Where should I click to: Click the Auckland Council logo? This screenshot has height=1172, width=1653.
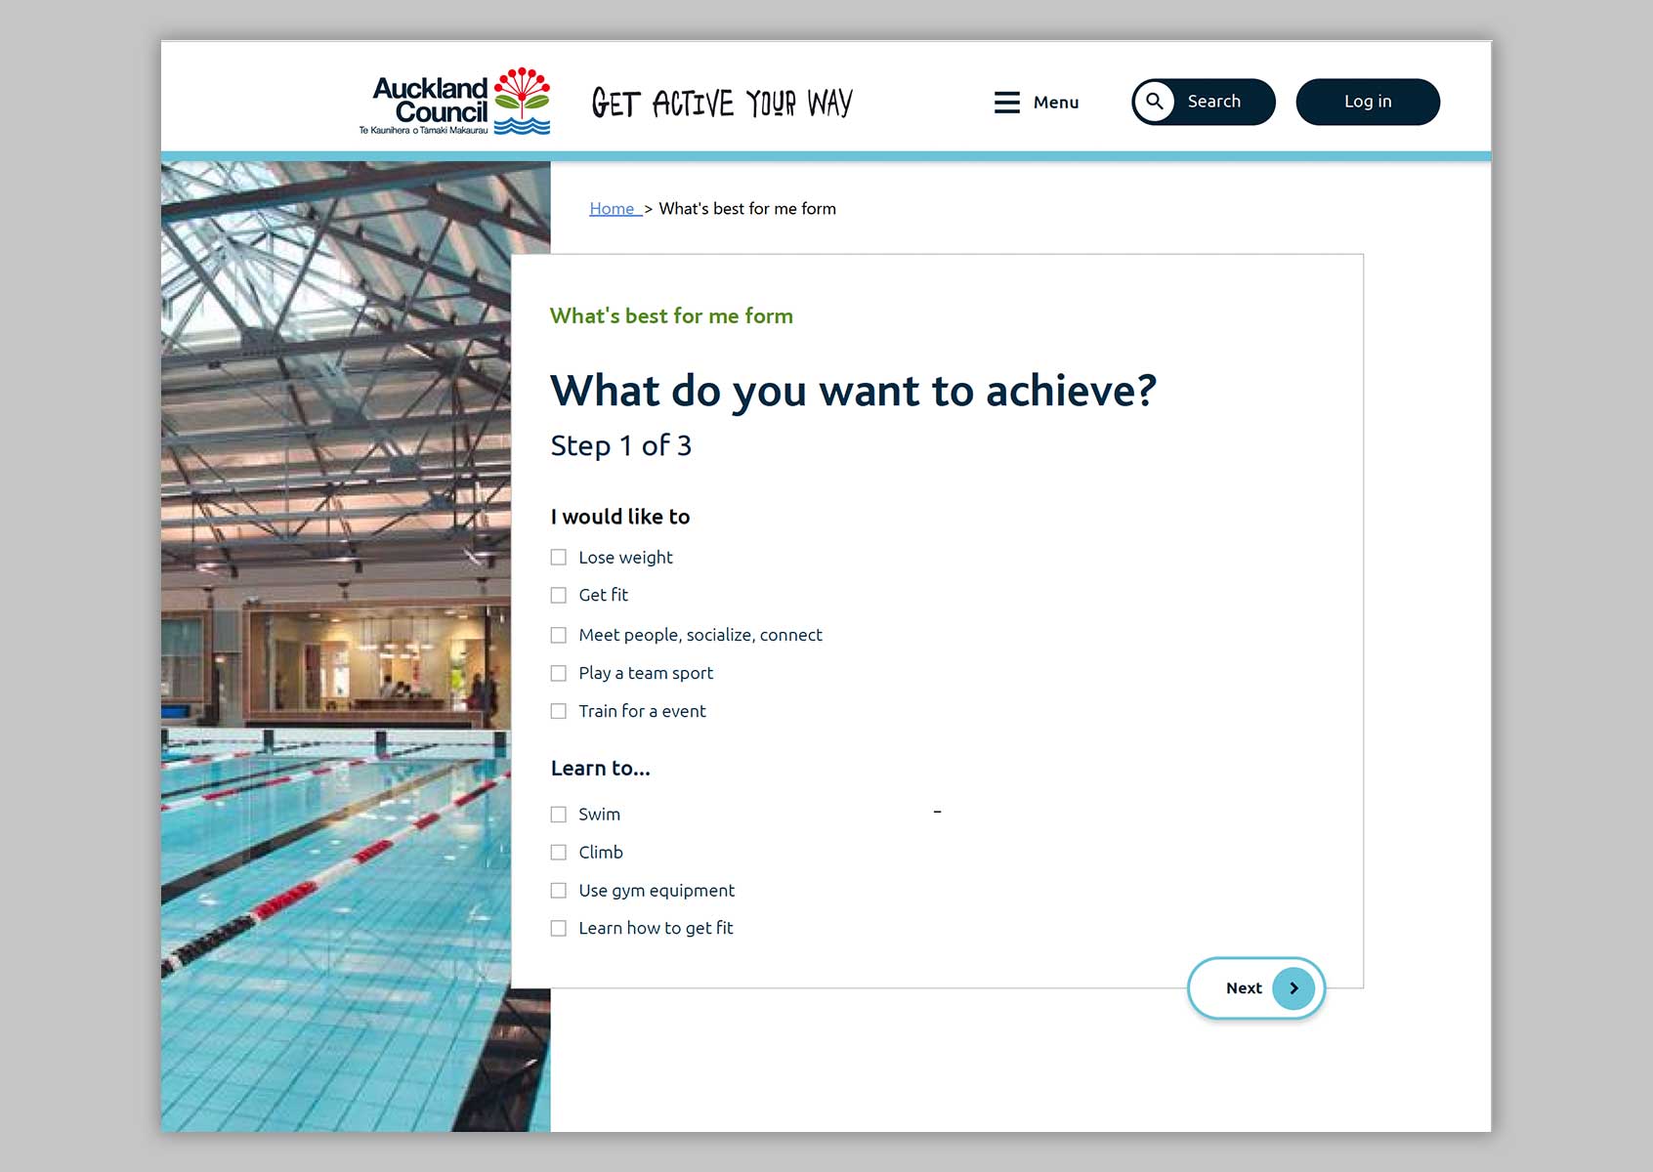tap(454, 102)
